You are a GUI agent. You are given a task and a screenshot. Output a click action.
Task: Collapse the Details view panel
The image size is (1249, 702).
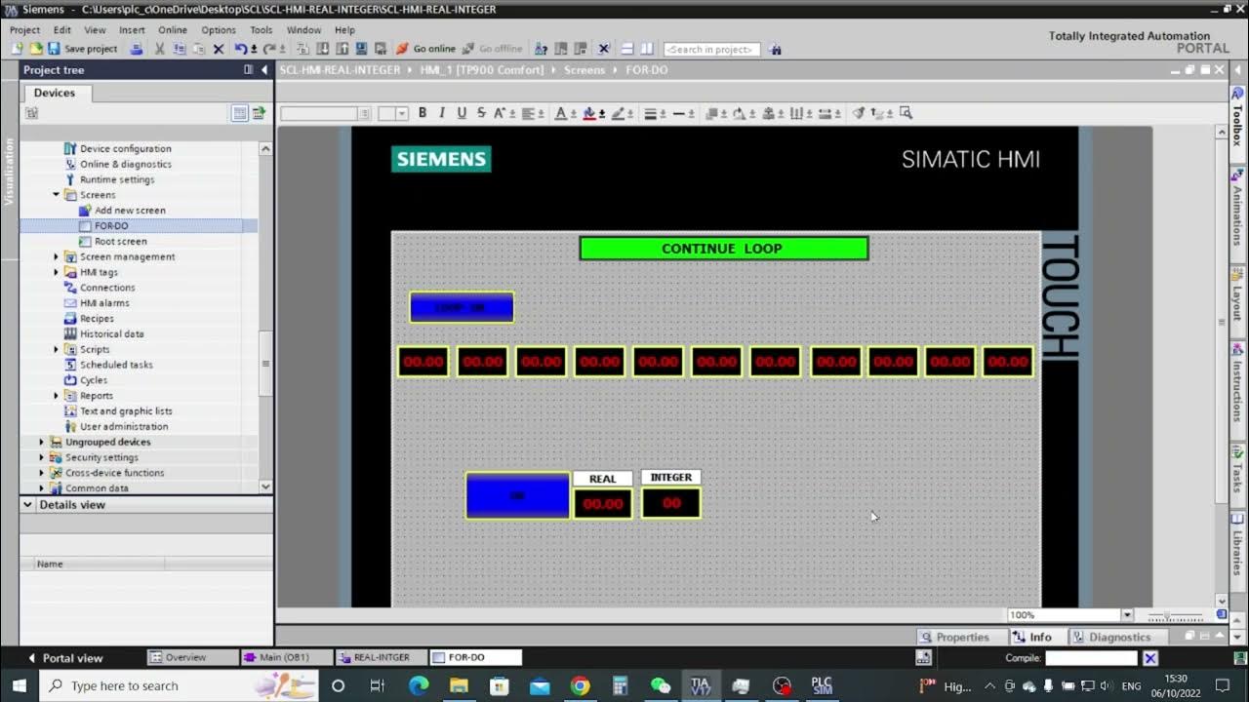28,505
